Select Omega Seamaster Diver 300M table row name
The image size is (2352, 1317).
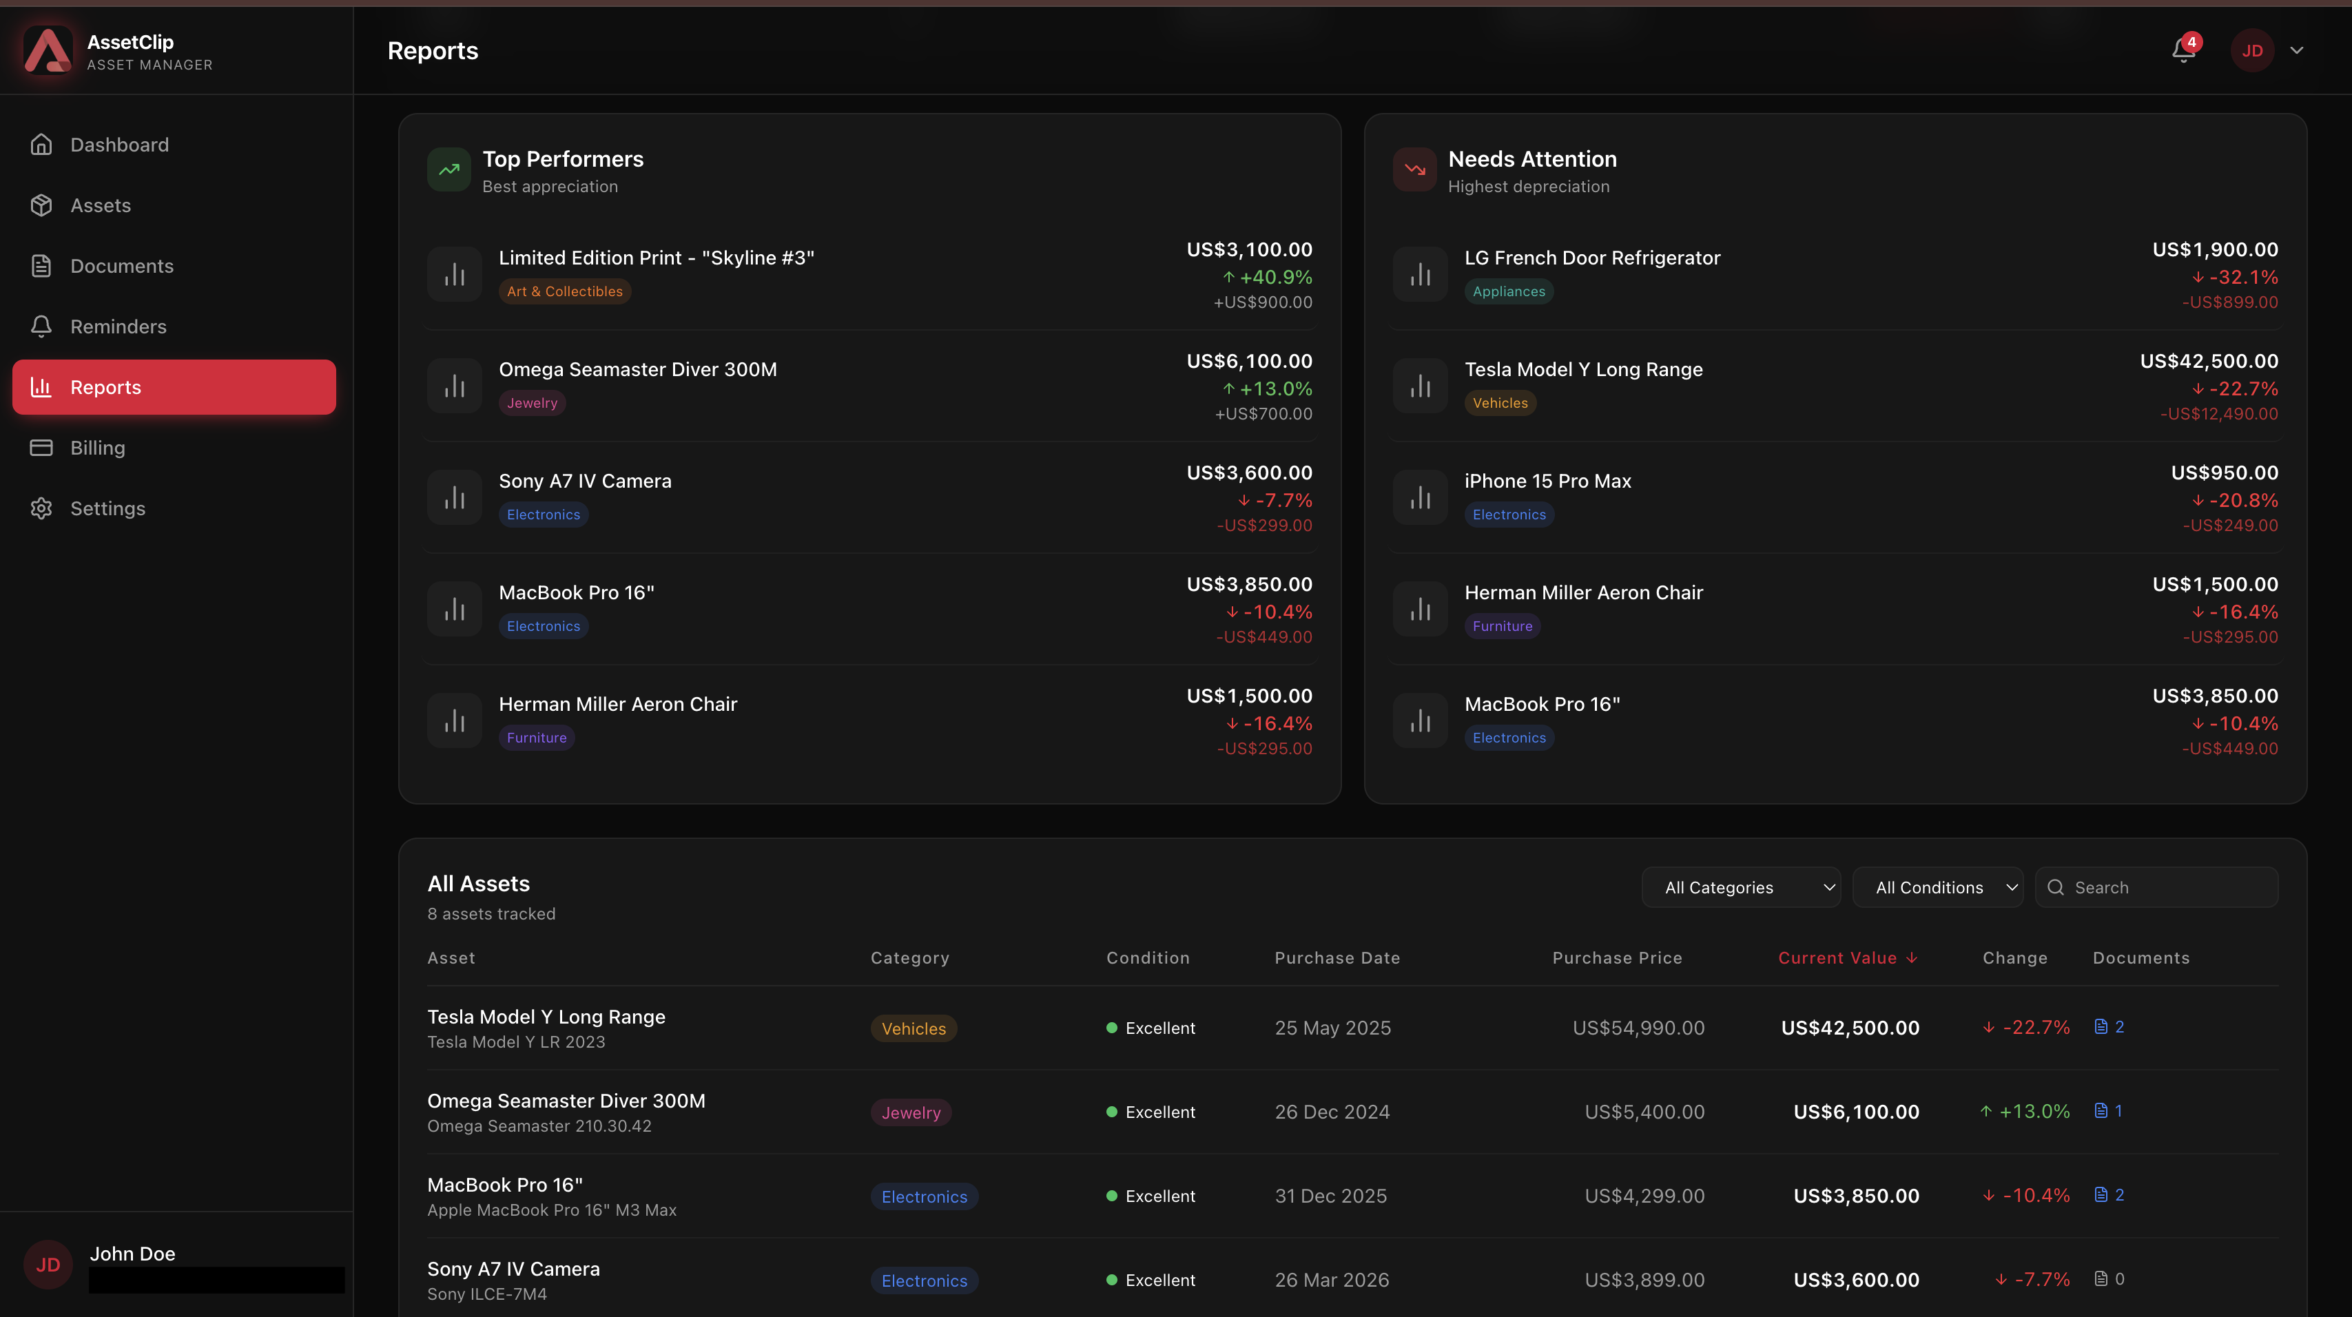(x=566, y=1101)
